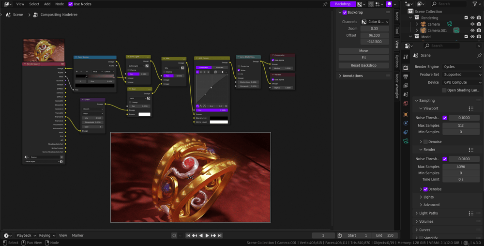The image size is (484, 246).
Task: Open the Camera data properties tab icon
Action: [406, 141]
